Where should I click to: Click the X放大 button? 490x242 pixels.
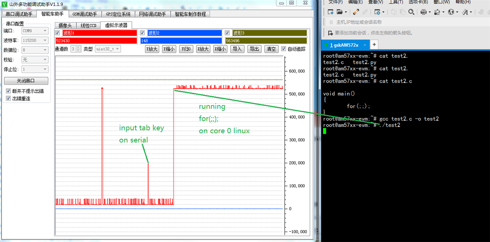click(x=203, y=49)
